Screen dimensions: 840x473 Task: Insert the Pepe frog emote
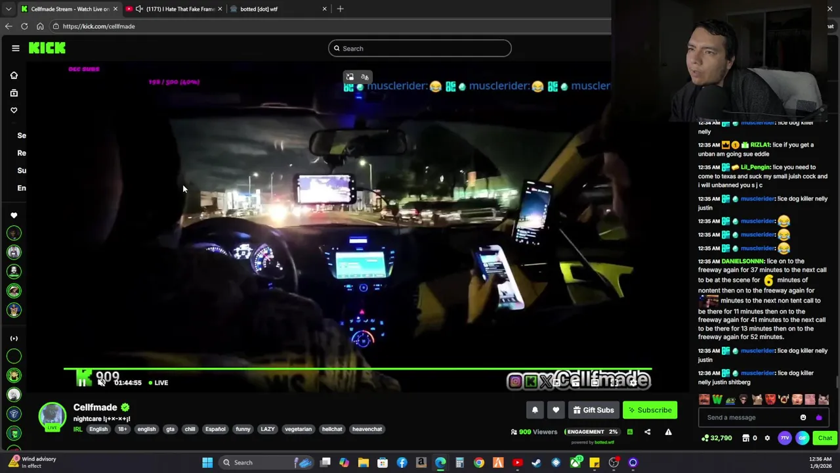730,399
